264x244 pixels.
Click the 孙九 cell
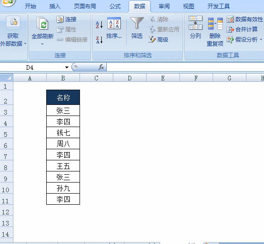click(x=63, y=188)
